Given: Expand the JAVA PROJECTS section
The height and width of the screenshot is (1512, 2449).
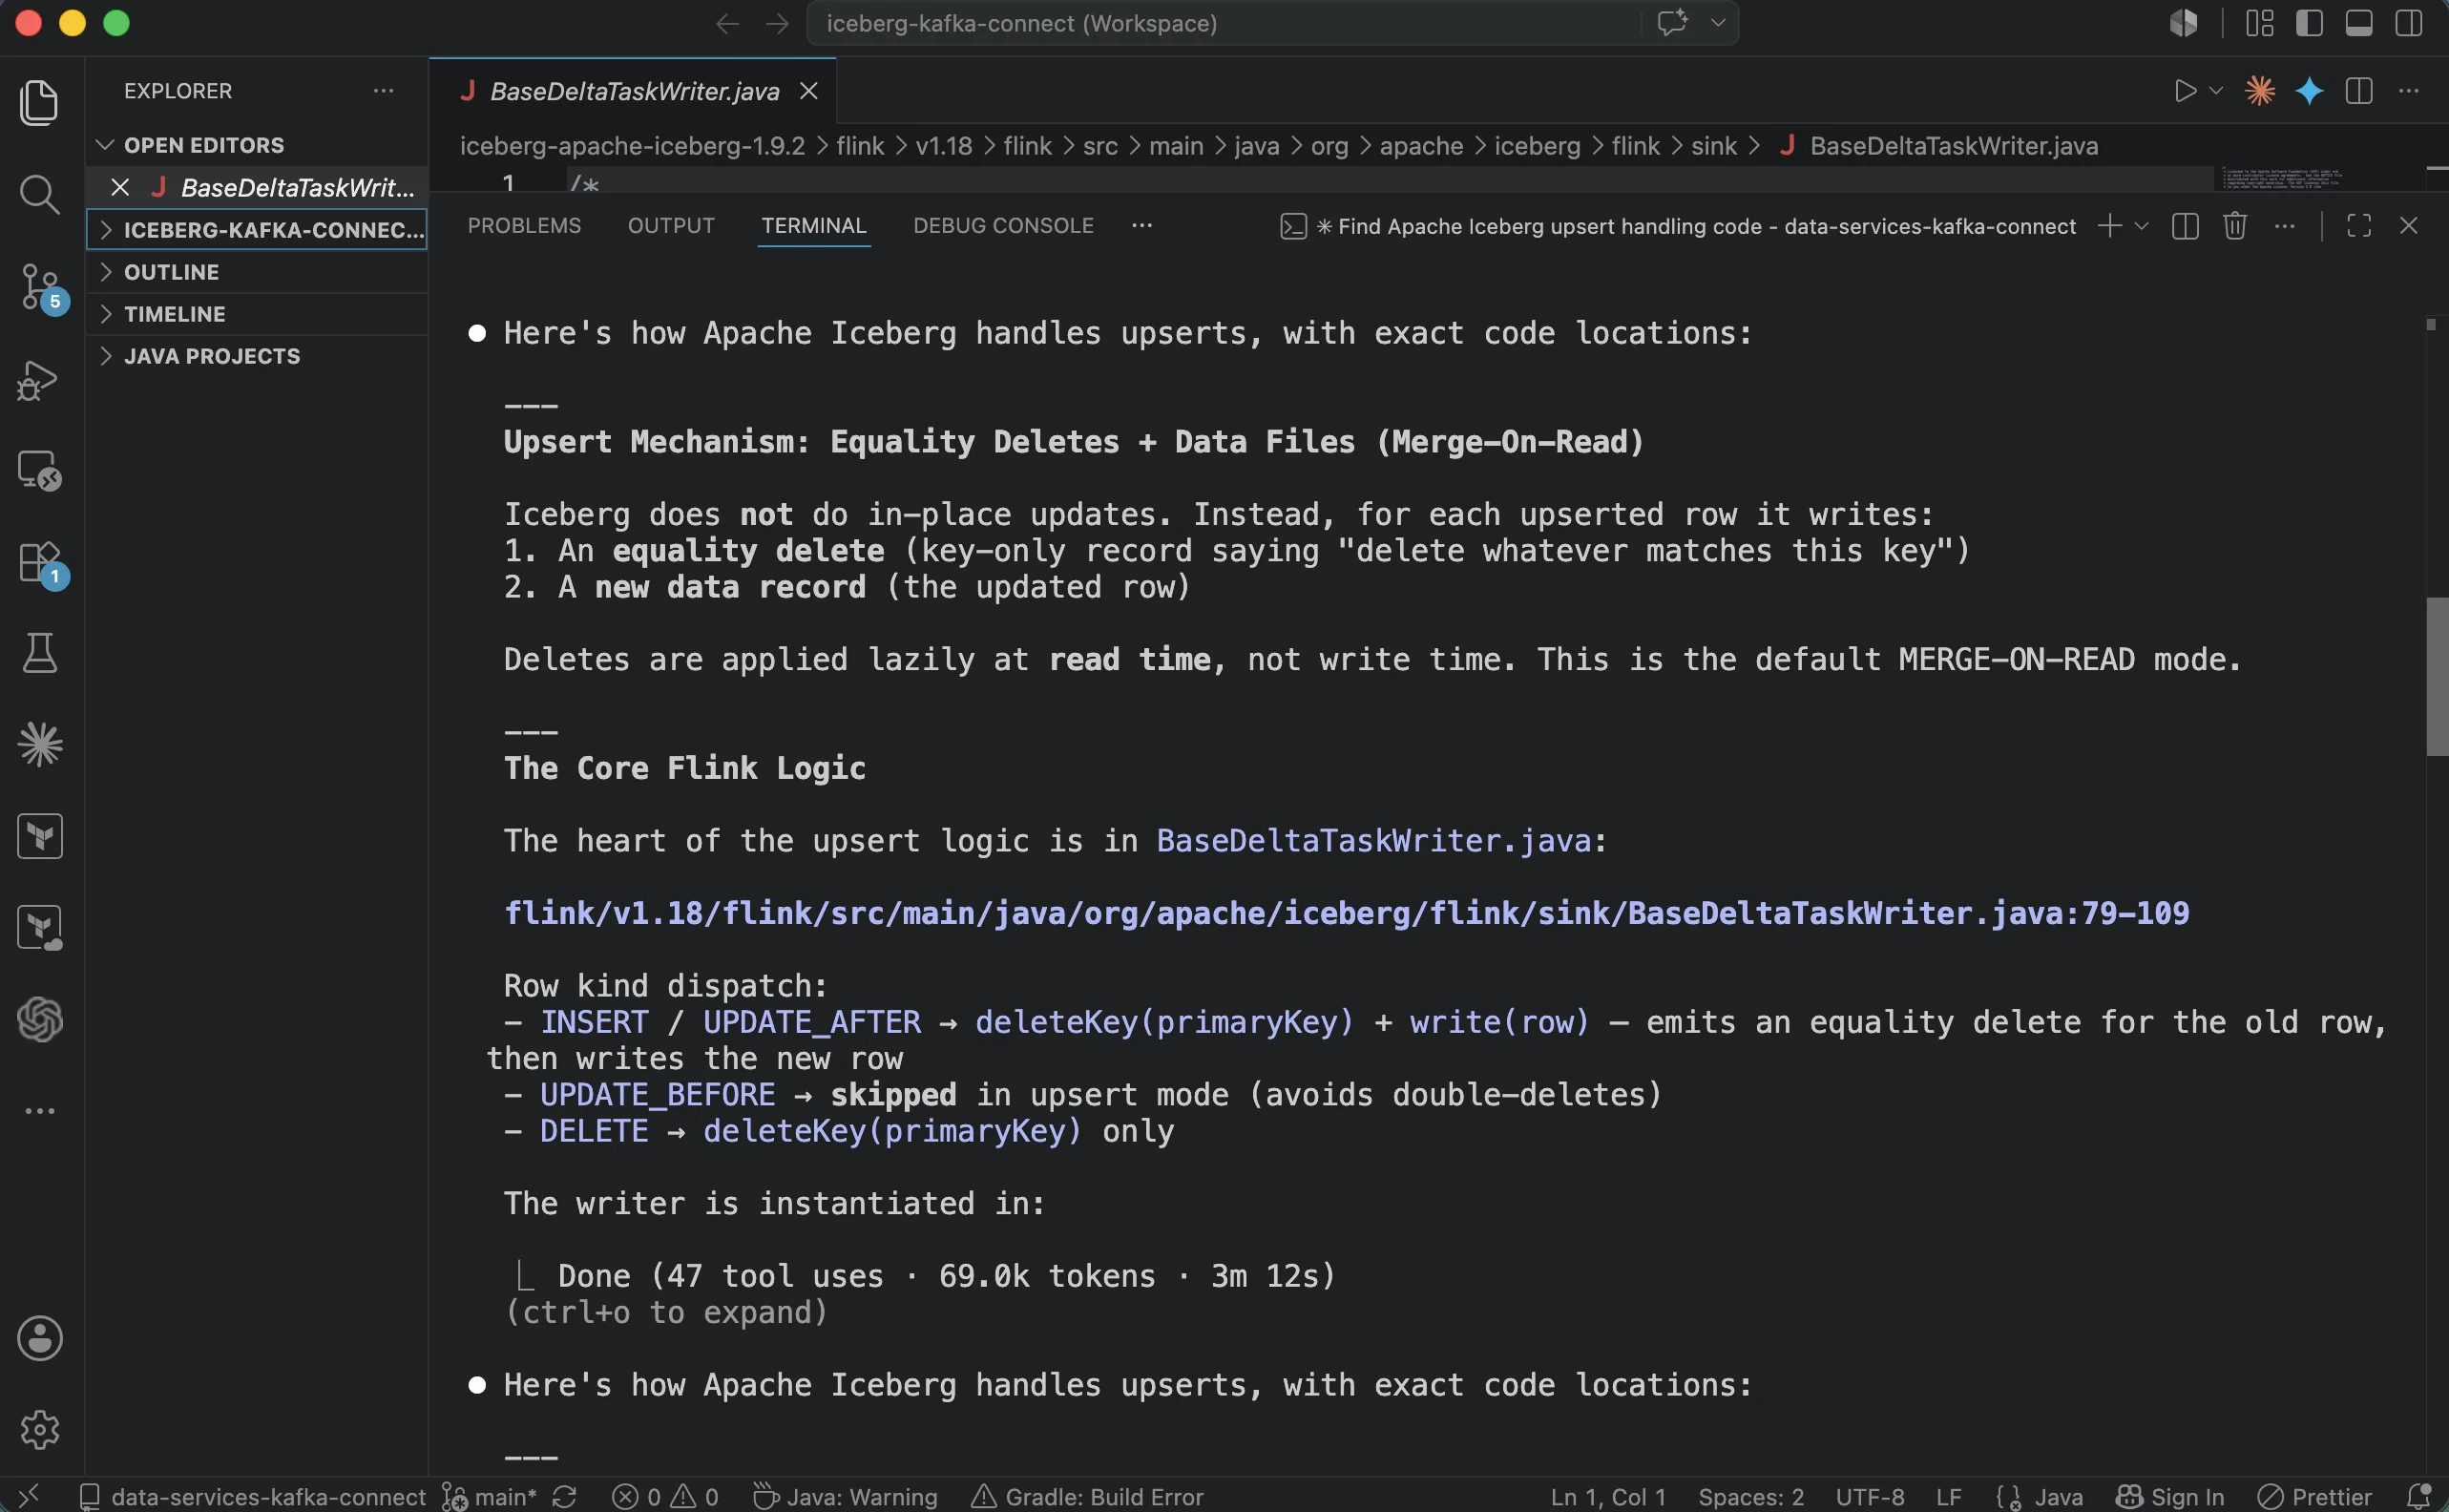Looking at the screenshot, I should click(x=257, y=356).
